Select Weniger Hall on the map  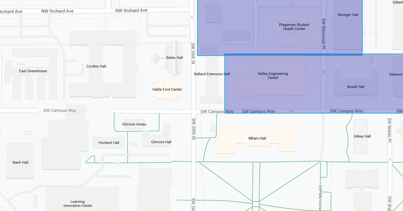[x=348, y=15]
